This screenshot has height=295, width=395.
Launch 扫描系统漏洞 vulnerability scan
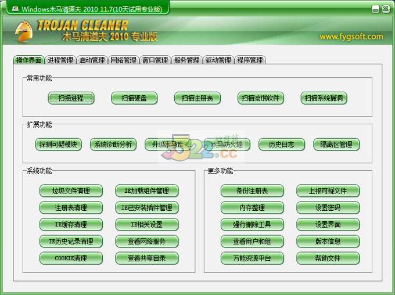coord(324,98)
